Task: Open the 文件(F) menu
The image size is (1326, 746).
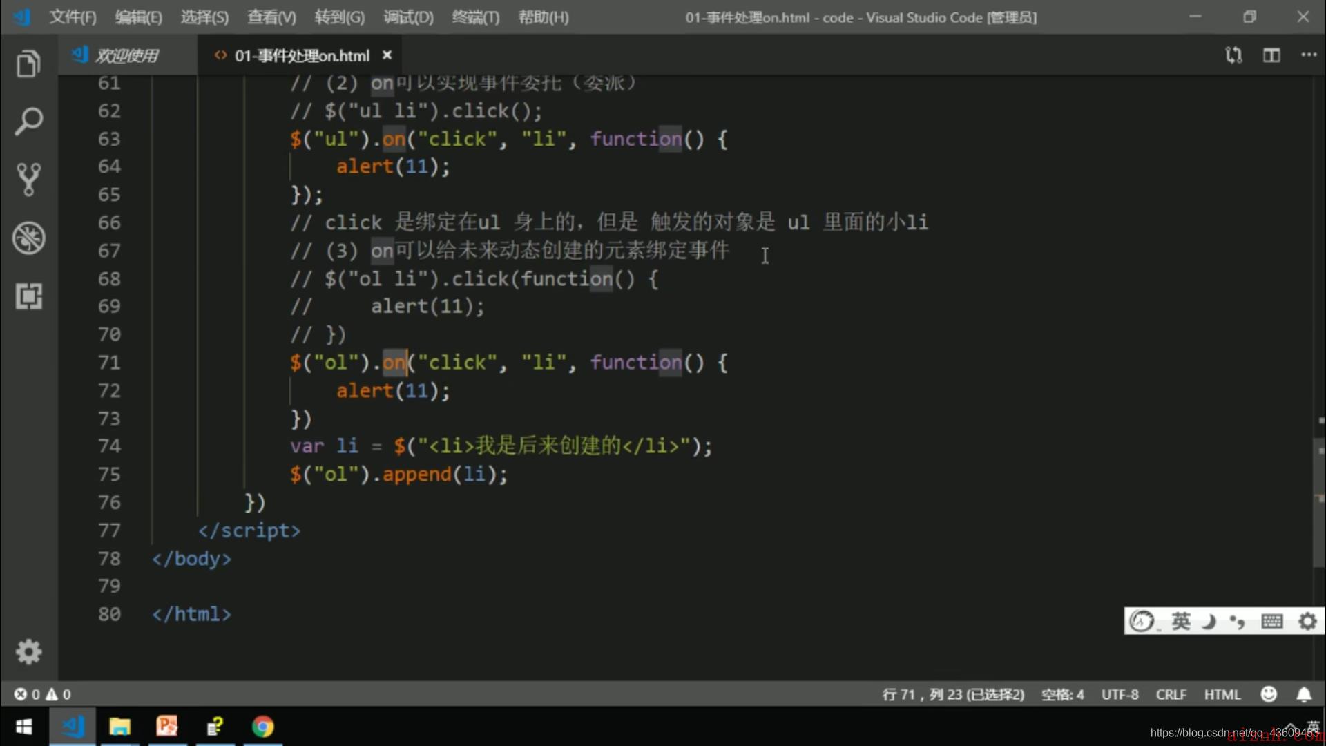Action: click(73, 17)
